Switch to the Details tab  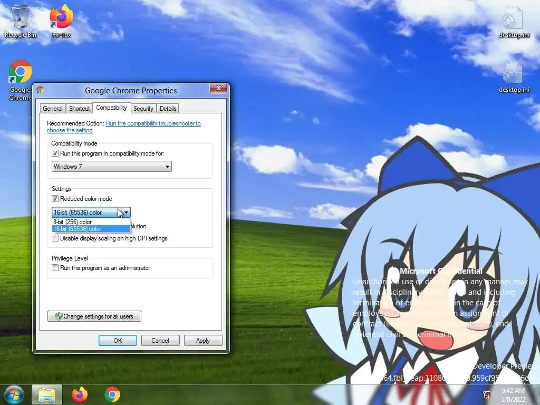click(x=168, y=109)
